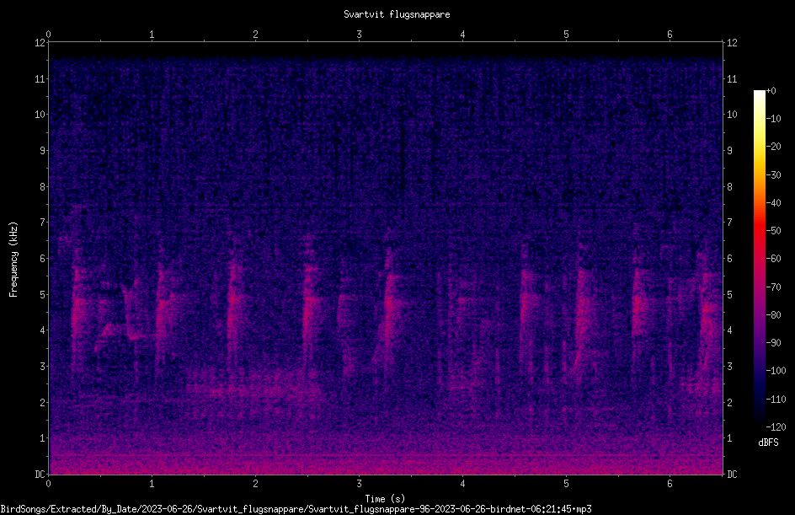Screen dimensions: 795x515
Task: Click the '12' tick on the left frequency axis
Action: pyautogui.click(x=40, y=43)
